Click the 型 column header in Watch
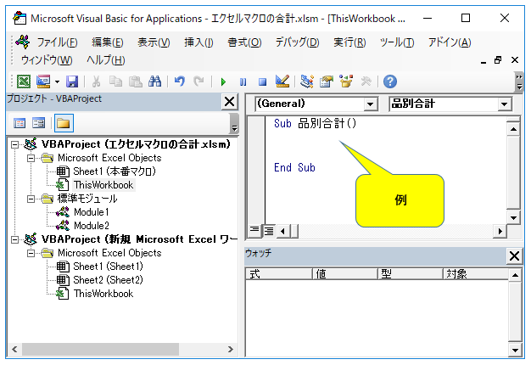The width and height of the screenshot is (531, 365). (410, 274)
